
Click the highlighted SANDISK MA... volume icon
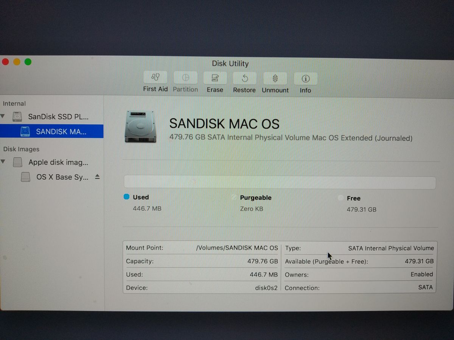click(x=25, y=131)
